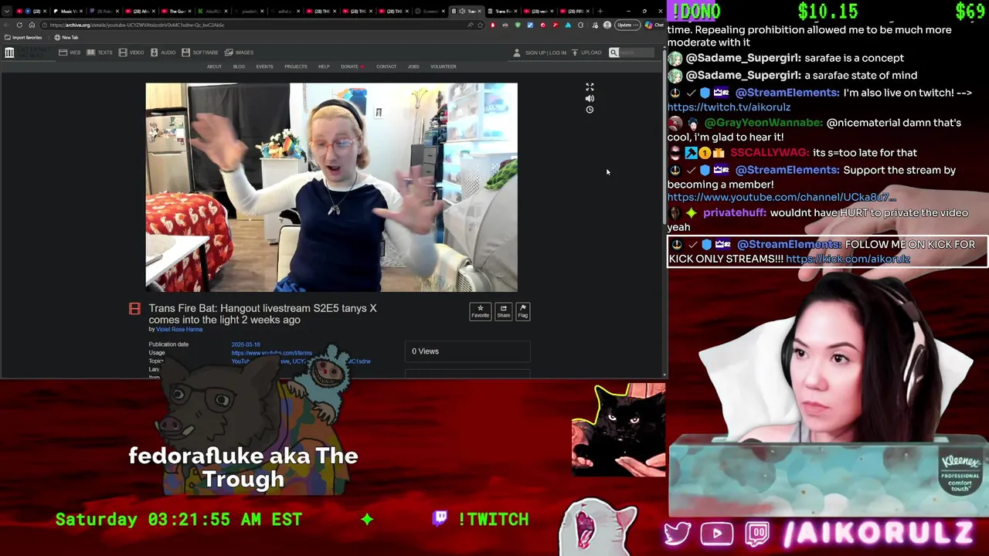Open the Jobs menu item
Image resolution: width=989 pixels, height=556 pixels.
pos(413,66)
